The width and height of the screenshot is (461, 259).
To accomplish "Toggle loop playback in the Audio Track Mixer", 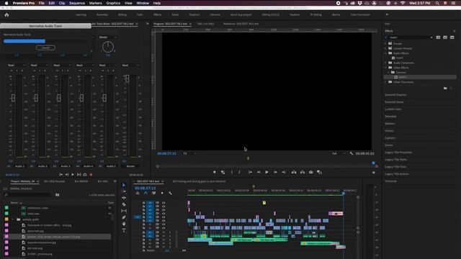I will pyautogui.click(x=85, y=174).
